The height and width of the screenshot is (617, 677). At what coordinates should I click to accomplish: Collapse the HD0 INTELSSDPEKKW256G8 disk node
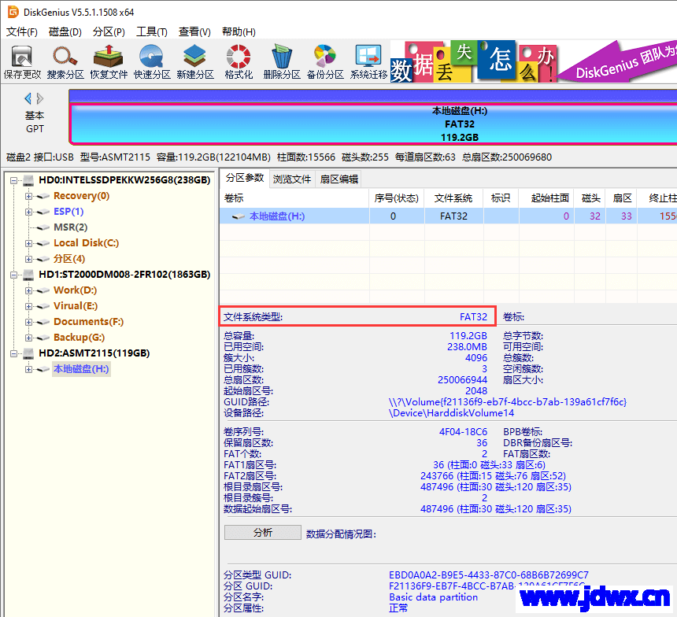(14, 180)
